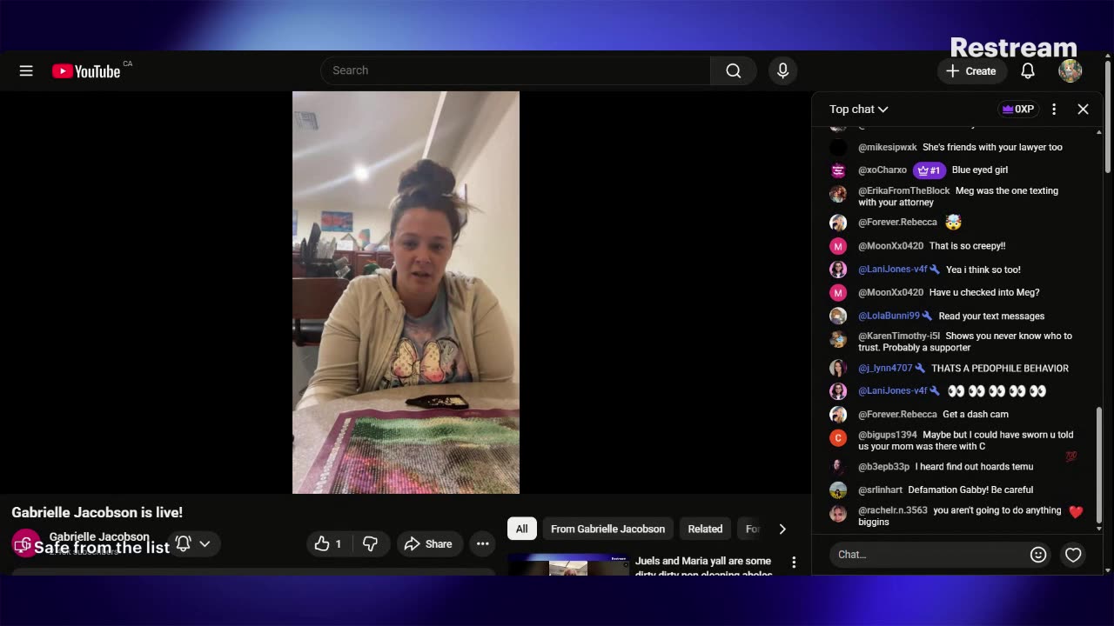This screenshot has width=1114, height=626.
Task: Click @j_lynn4707 username
Action: [x=885, y=368]
